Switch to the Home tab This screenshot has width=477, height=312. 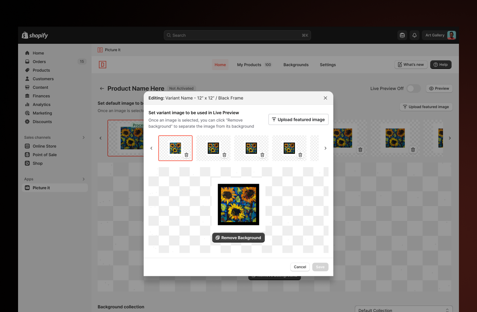(x=220, y=65)
